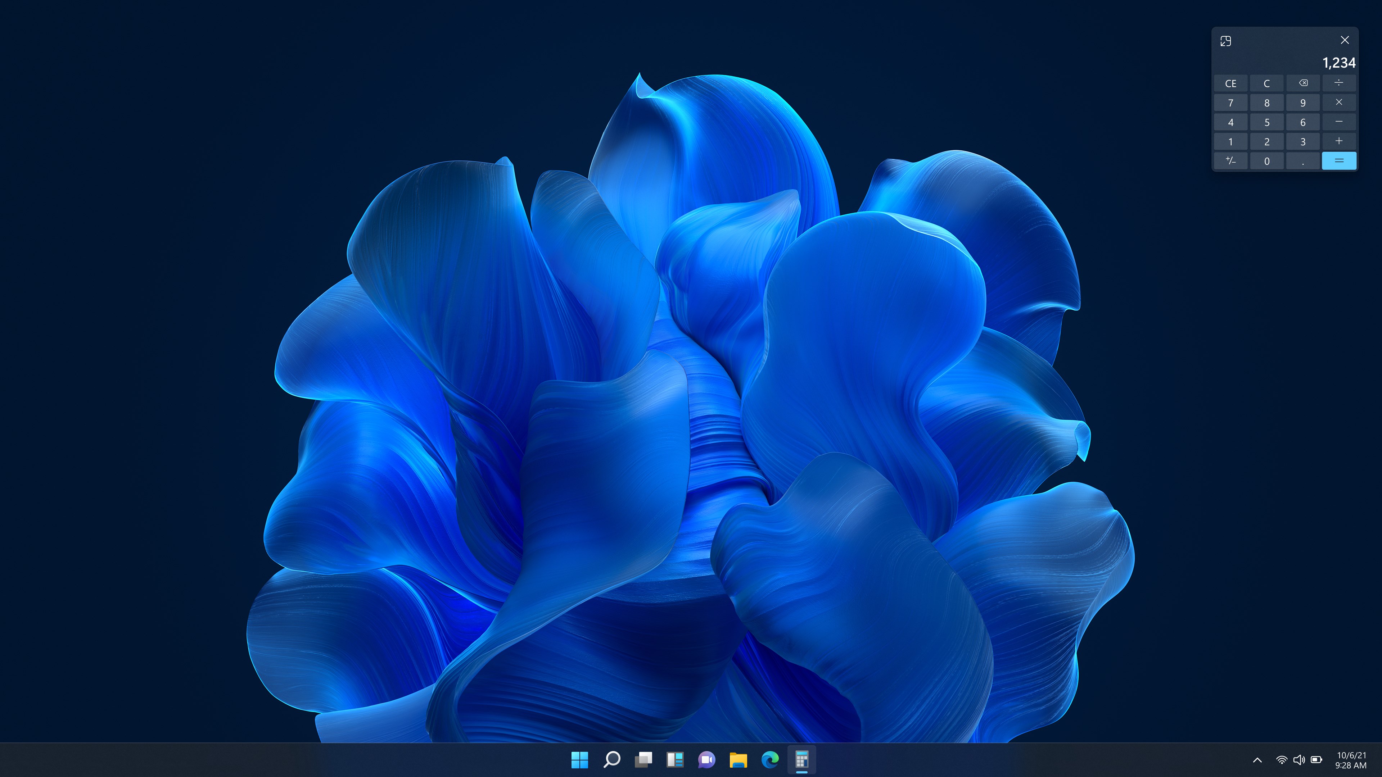This screenshot has height=777, width=1382.
Task: Launch Teams Chat from the taskbar
Action: [x=707, y=760]
